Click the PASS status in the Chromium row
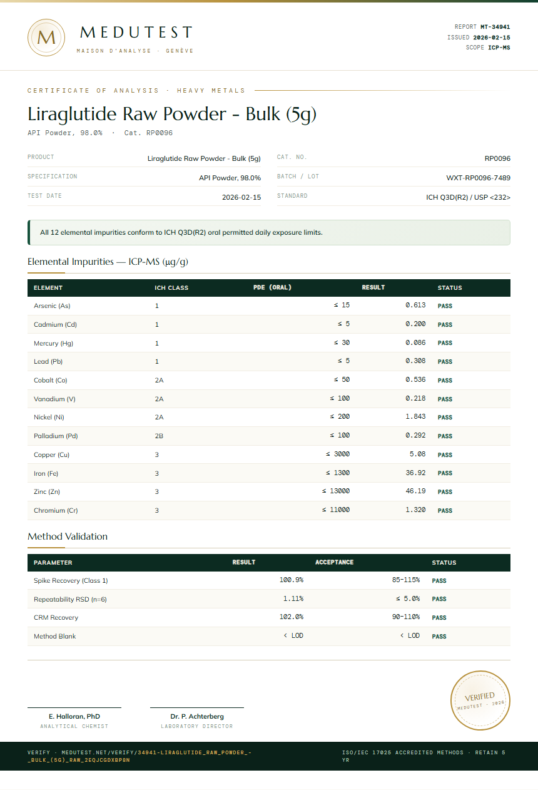The height and width of the screenshot is (790, 538). (445, 511)
